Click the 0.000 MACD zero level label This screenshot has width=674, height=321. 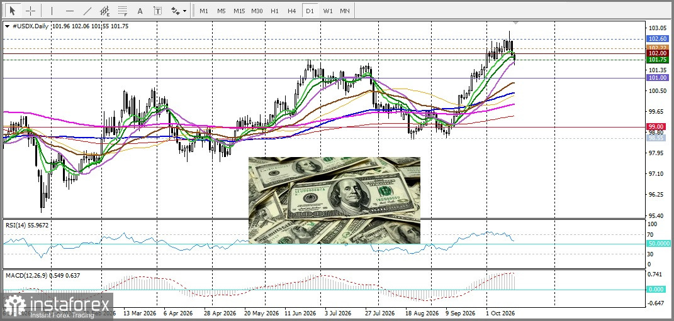tap(657, 289)
